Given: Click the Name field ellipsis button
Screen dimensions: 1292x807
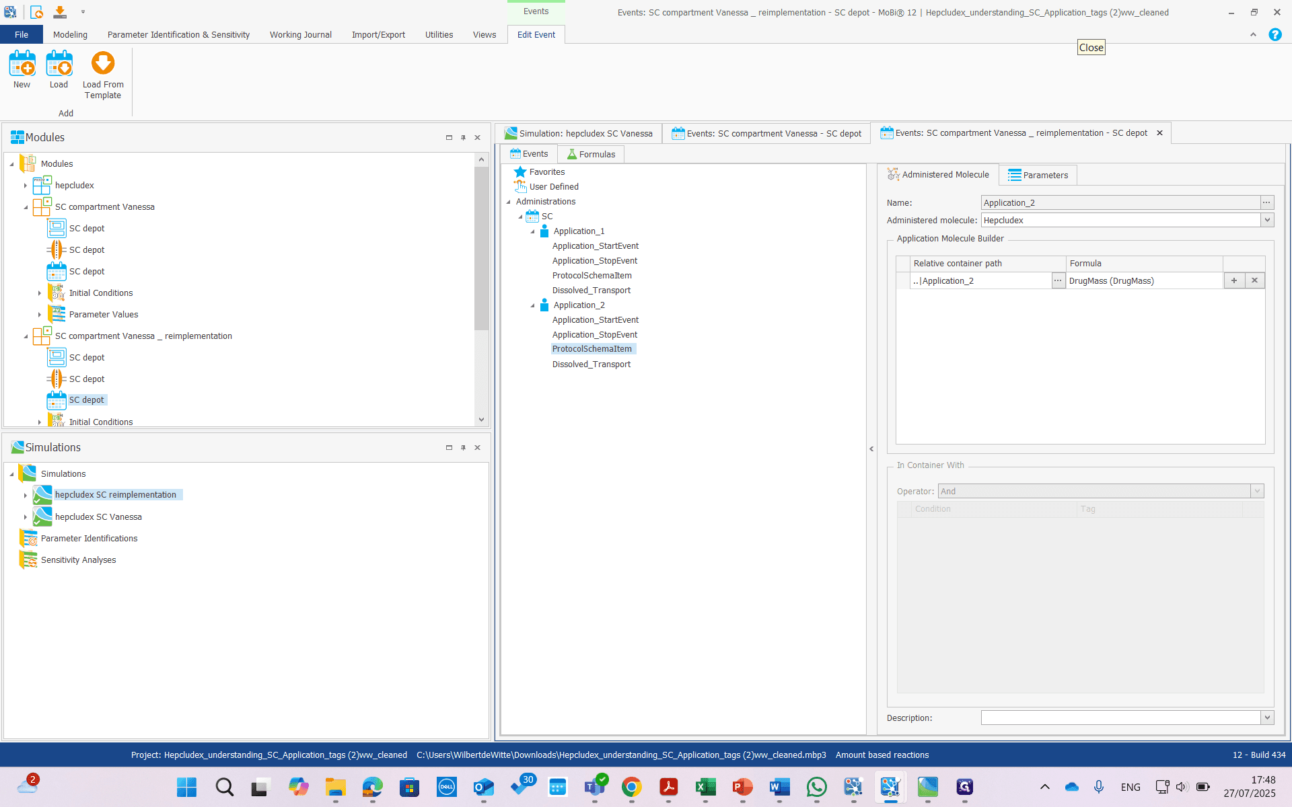Looking at the screenshot, I should 1266,202.
